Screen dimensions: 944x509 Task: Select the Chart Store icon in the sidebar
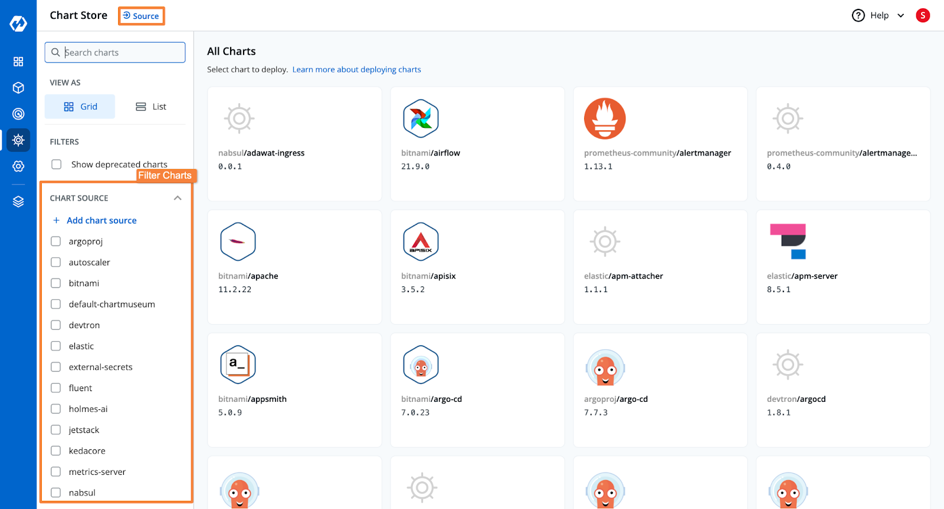[x=18, y=140]
